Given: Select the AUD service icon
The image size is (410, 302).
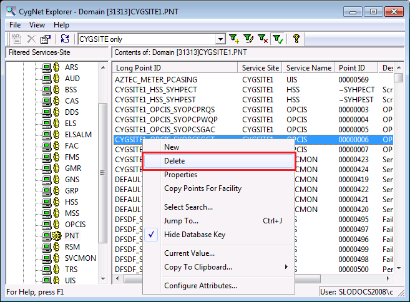Looking at the screenshot, I should [x=51, y=79].
